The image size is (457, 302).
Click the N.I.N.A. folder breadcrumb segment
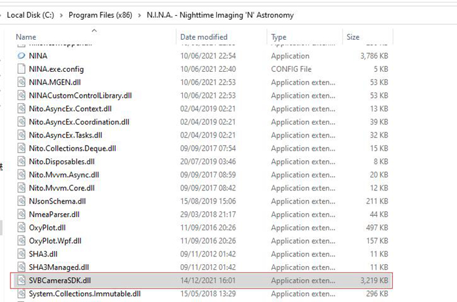tap(220, 15)
